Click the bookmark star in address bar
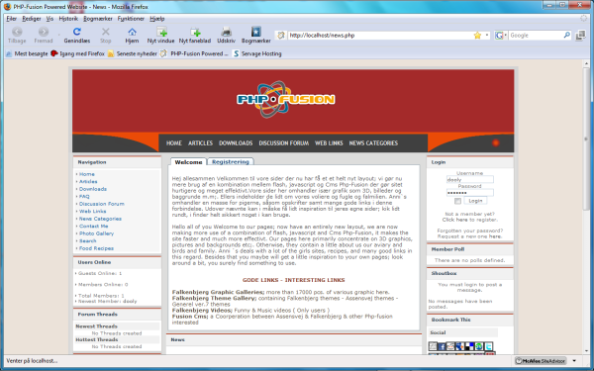This screenshot has width=594, height=371. (x=477, y=36)
